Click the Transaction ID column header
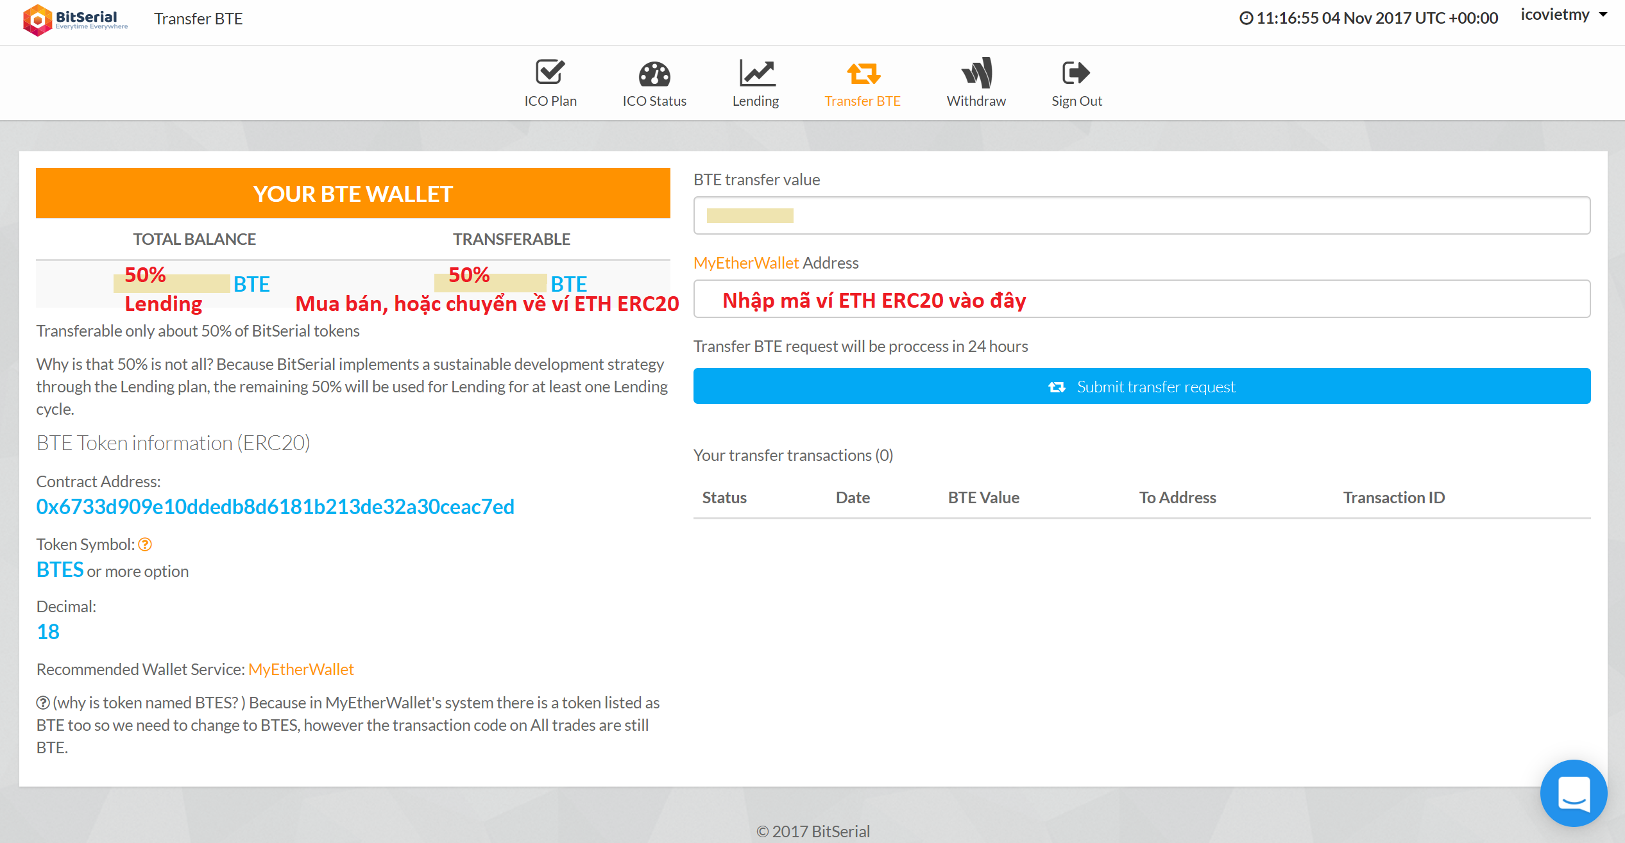Viewport: 1625px width, 843px height. point(1393,498)
